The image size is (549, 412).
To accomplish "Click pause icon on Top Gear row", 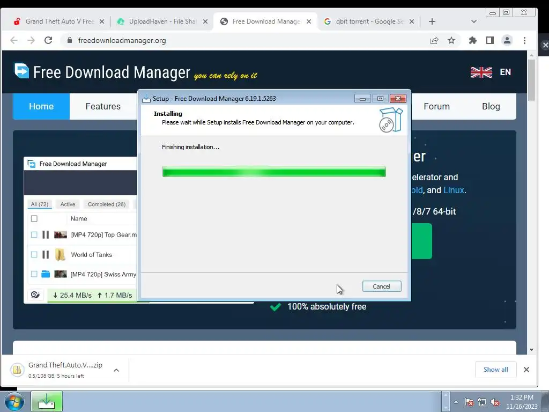I will point(46,235).
